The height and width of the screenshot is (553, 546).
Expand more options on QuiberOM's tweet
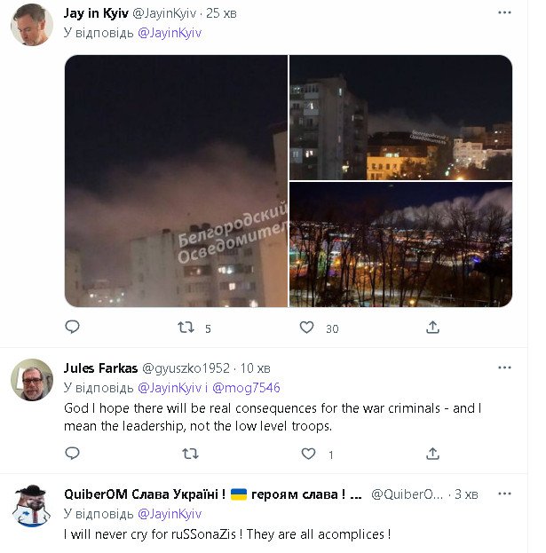(x=504, y=494)
